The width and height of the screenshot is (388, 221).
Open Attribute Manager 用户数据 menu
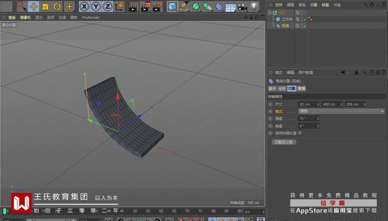pyautogui.click(x=306, y=73)
